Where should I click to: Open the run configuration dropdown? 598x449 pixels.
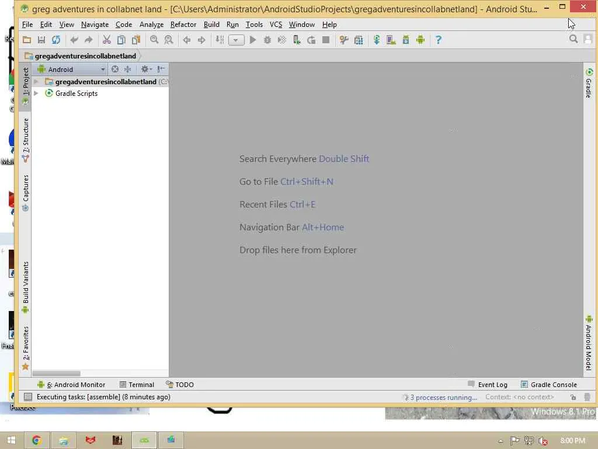click(x=236, y=40)
